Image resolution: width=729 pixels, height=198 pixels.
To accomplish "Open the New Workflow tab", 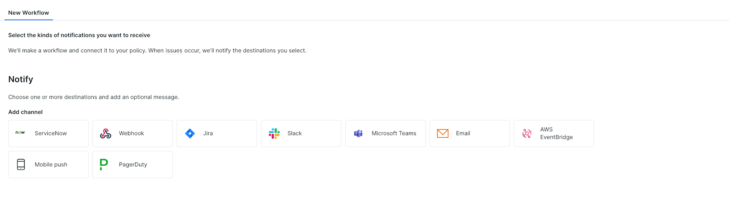I will [x=28, y=13].
